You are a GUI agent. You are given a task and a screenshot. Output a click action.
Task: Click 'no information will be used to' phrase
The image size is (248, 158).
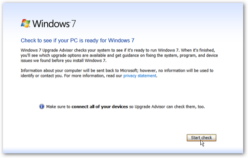pyautogui.click(x=186, y=71)
